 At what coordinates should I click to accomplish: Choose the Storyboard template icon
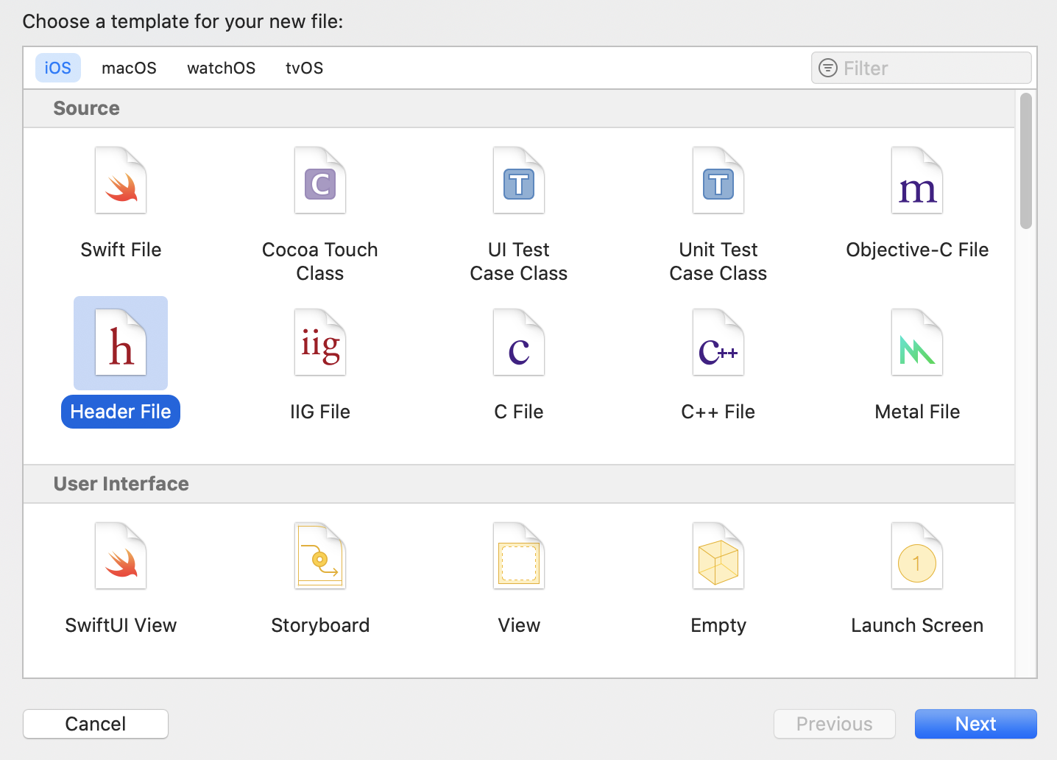pos(320,556)
